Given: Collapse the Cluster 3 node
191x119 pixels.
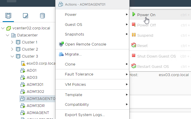Looking at the screenshot, I should pos(12,56).
